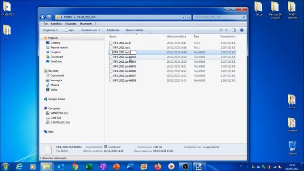Select file FIFA 2021.iso.66608
Image resolution: width=304 pixels, height=171 pixels.
tap(124, 80)
